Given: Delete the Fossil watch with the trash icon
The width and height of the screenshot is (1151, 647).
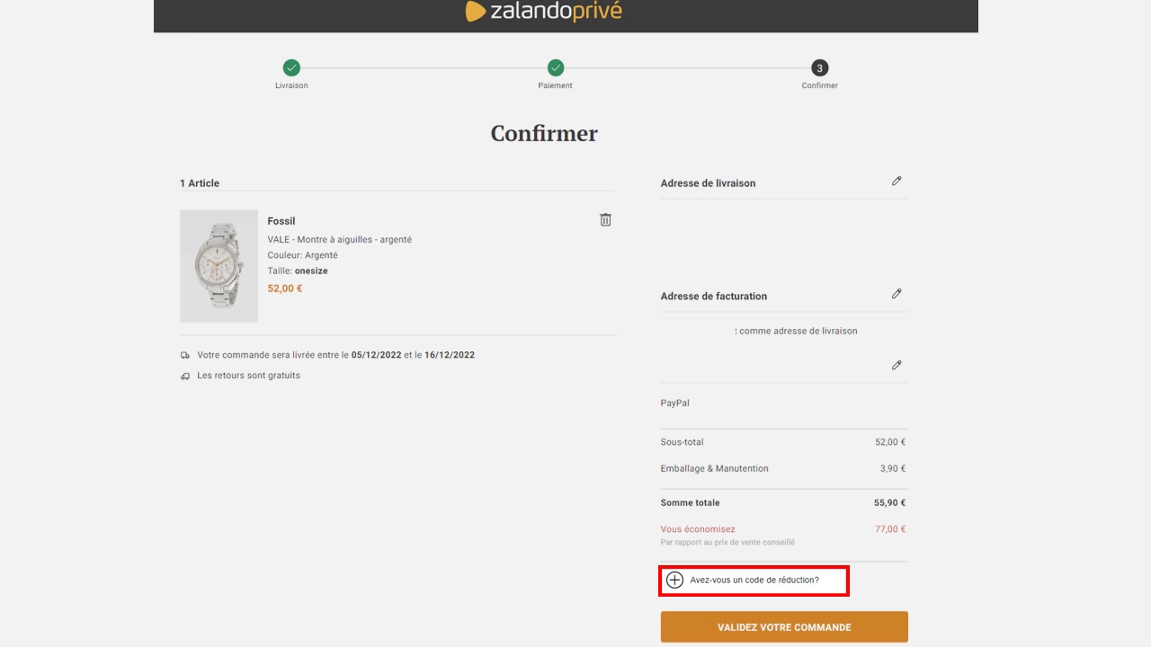Looking at the screenshot, I should point(605,219).
